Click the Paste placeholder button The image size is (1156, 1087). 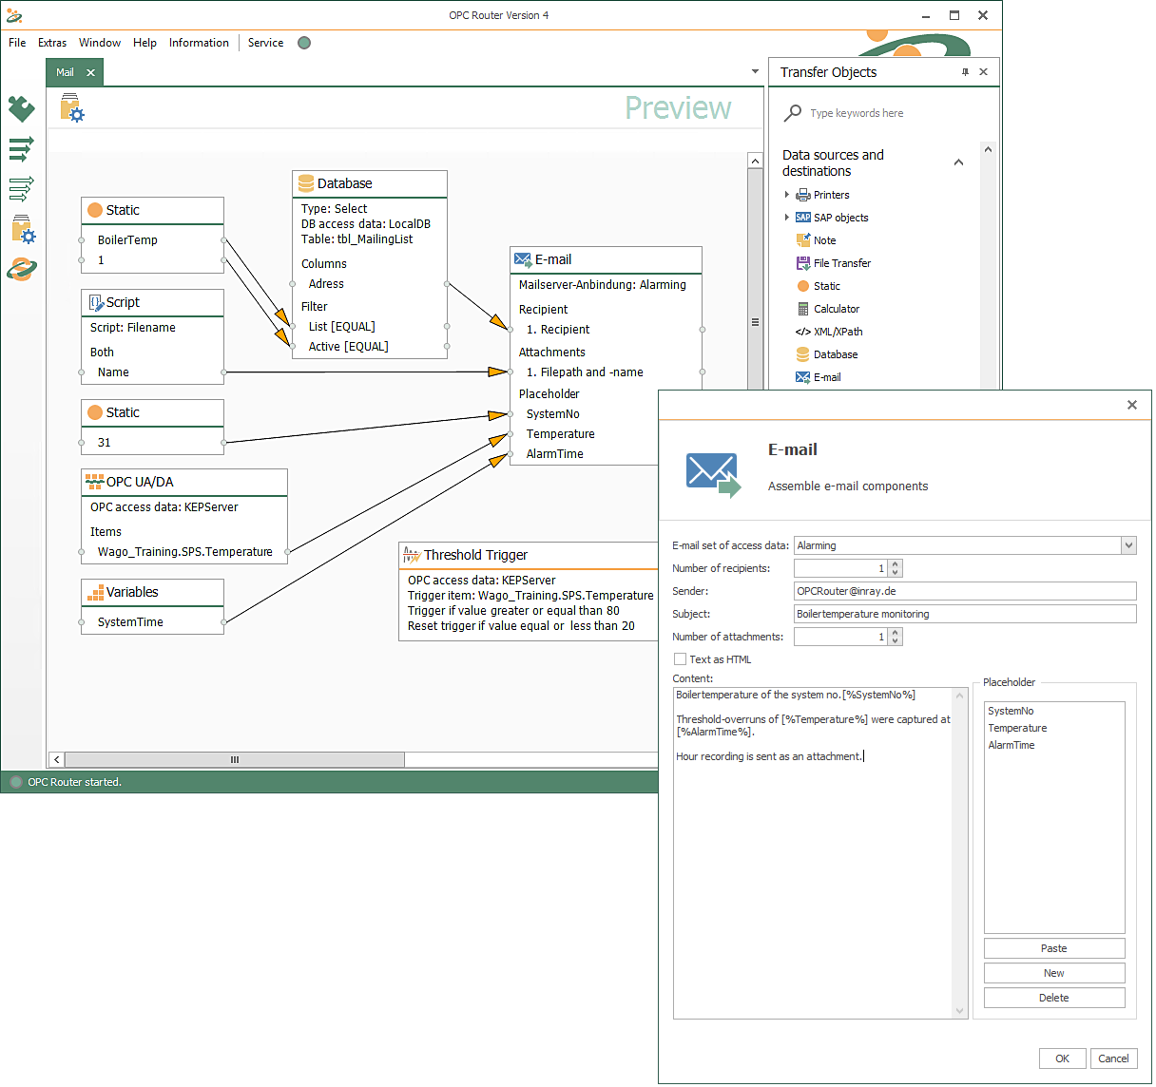tap(1053, 948)
